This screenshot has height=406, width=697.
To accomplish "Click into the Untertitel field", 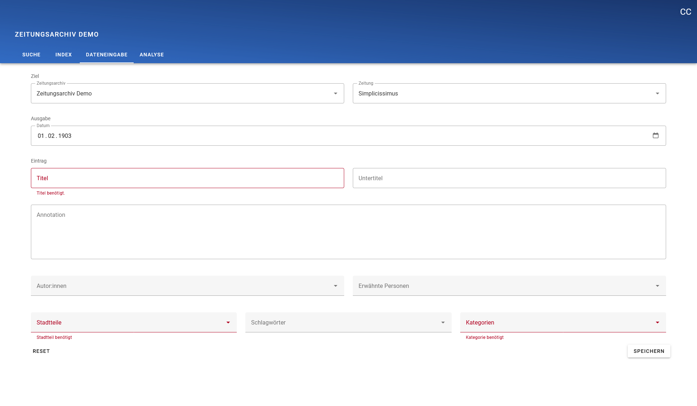I will click(509, 178).
